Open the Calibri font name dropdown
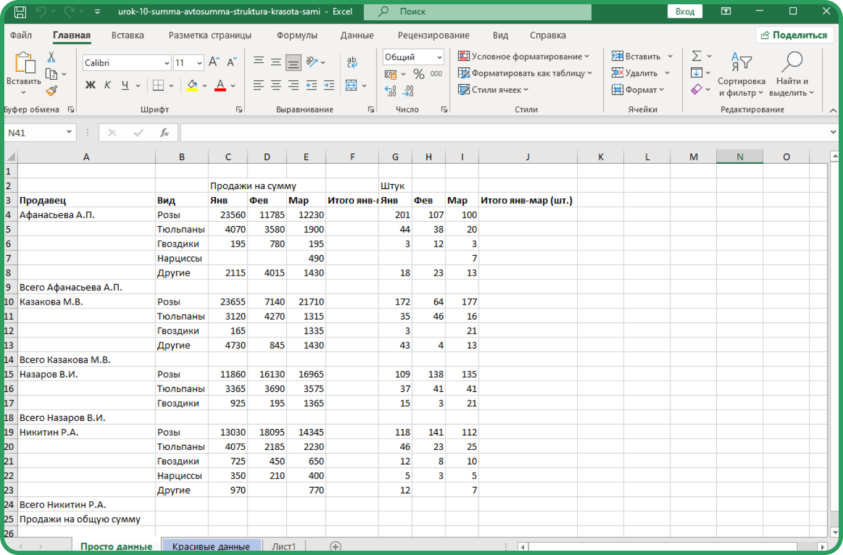The image size is (843, 555). click(167, 63)
